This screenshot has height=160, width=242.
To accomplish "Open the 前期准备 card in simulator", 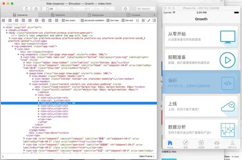I will point(201,60).
